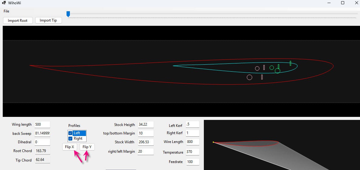
Task: Click the Stock Heigth input field
Action: [146, 124]
